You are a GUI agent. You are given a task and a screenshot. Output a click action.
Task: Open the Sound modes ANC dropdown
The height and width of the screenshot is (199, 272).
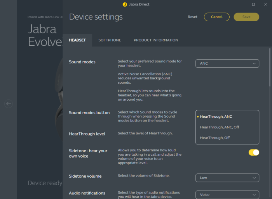(x=227, y=63)
